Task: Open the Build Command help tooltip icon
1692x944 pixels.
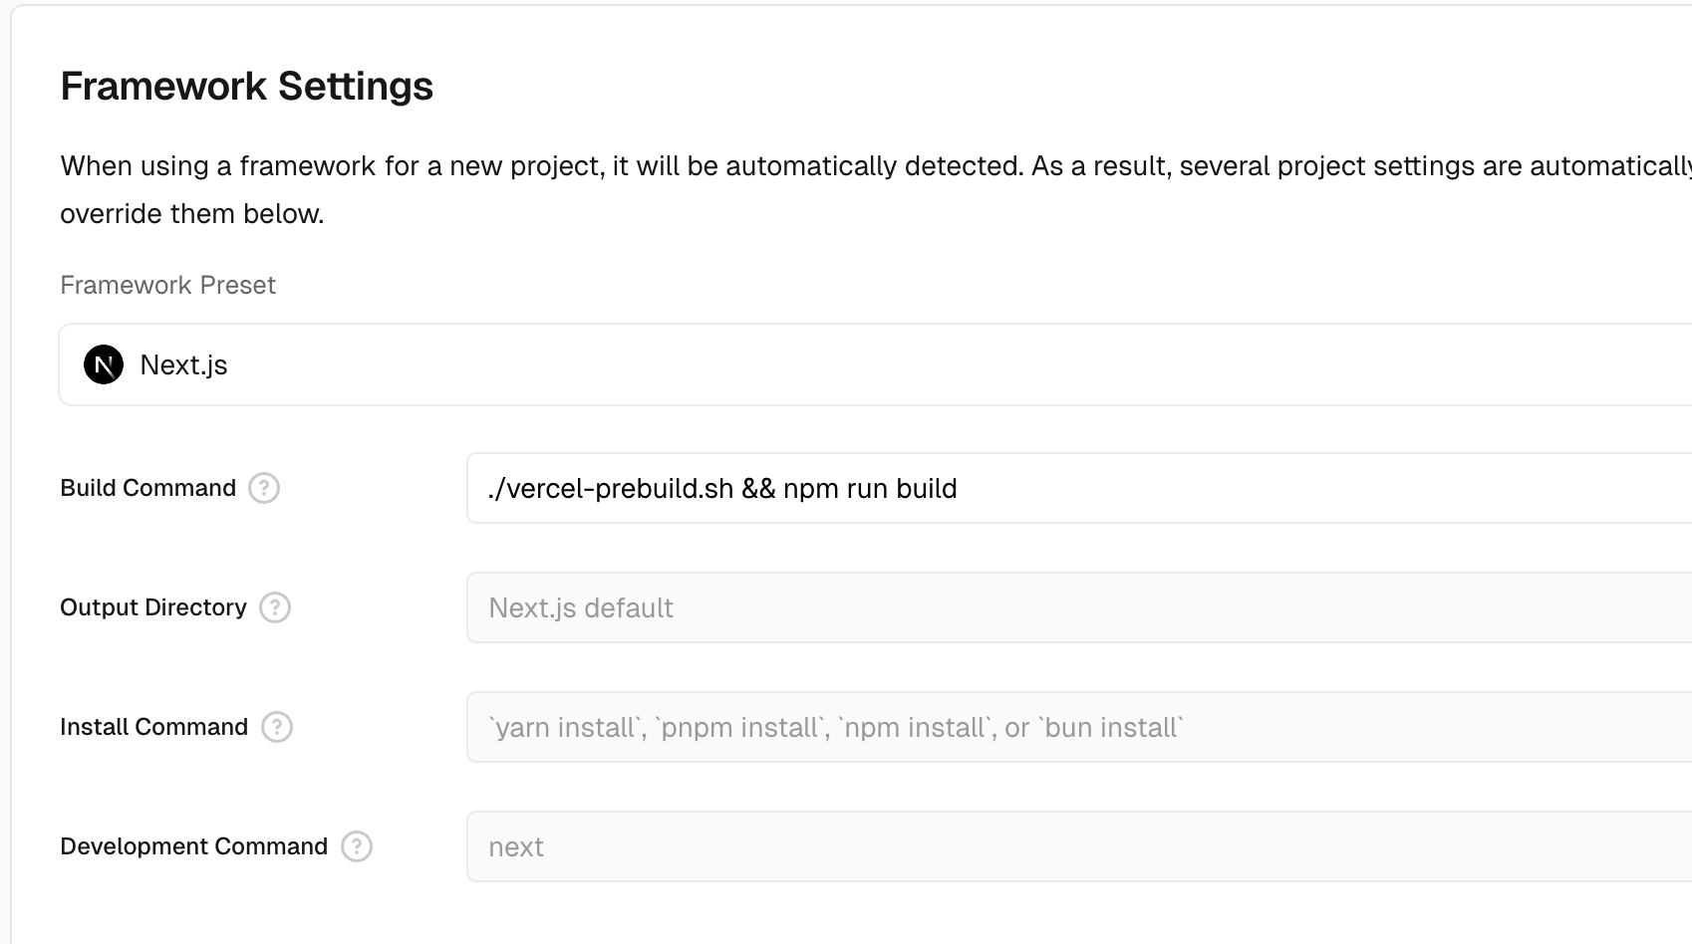Action: pos(264,488)
